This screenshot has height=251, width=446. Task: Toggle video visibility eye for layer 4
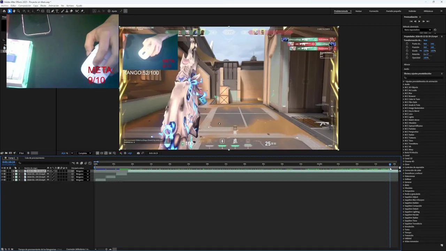pyautogui.click(x=2, y=180)
